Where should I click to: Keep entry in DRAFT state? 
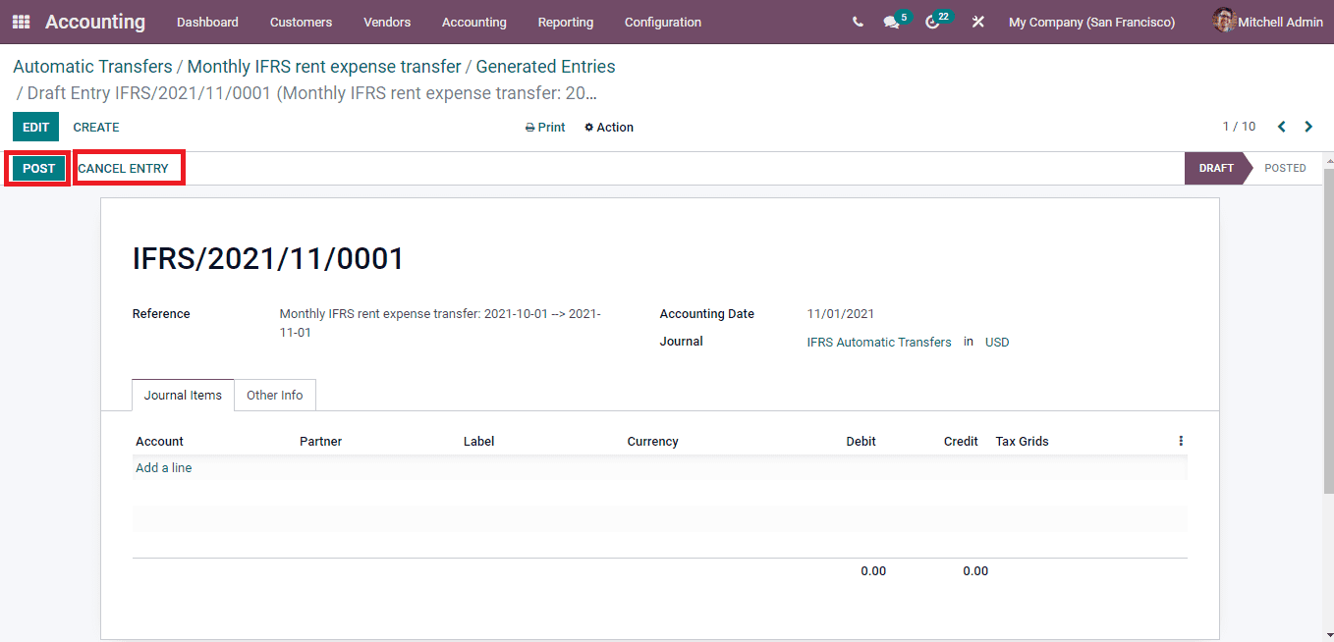pyautogui.click(x=1214, y=168)
